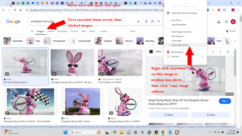
Task: Open the browser extensions puzzle icon
Action: click(225, 10)
